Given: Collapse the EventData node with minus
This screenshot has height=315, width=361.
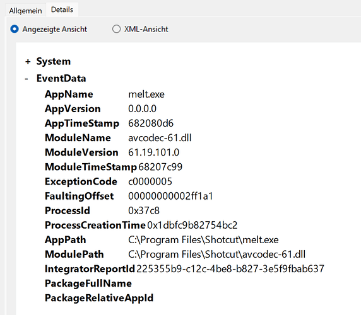Looking at the screenshot, I should coord(27,79).
